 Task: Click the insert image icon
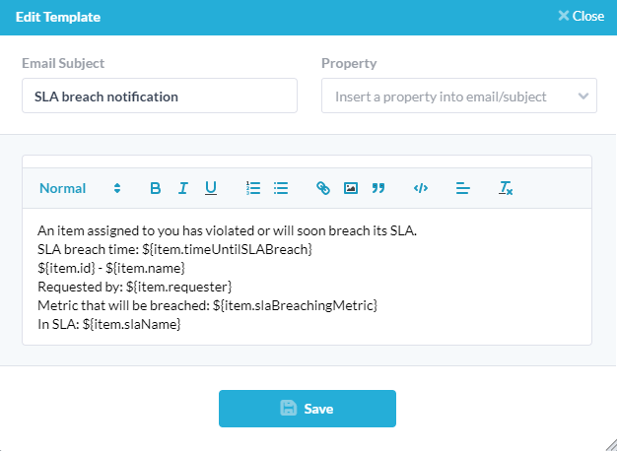click(350, 188)
